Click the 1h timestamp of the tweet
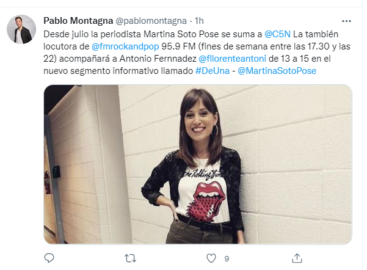The height and width of the screenshot is (270, 367). point(199,21)
